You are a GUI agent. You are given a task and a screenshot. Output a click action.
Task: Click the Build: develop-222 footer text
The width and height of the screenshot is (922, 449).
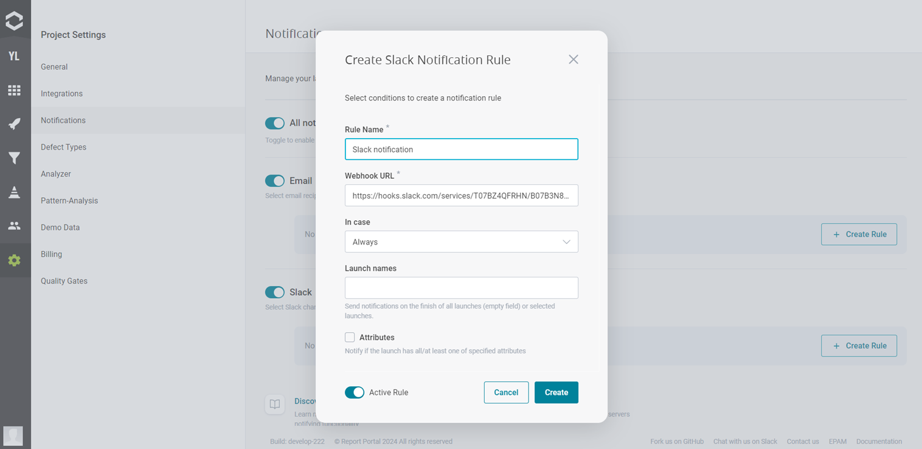click(x=297, y=441)
